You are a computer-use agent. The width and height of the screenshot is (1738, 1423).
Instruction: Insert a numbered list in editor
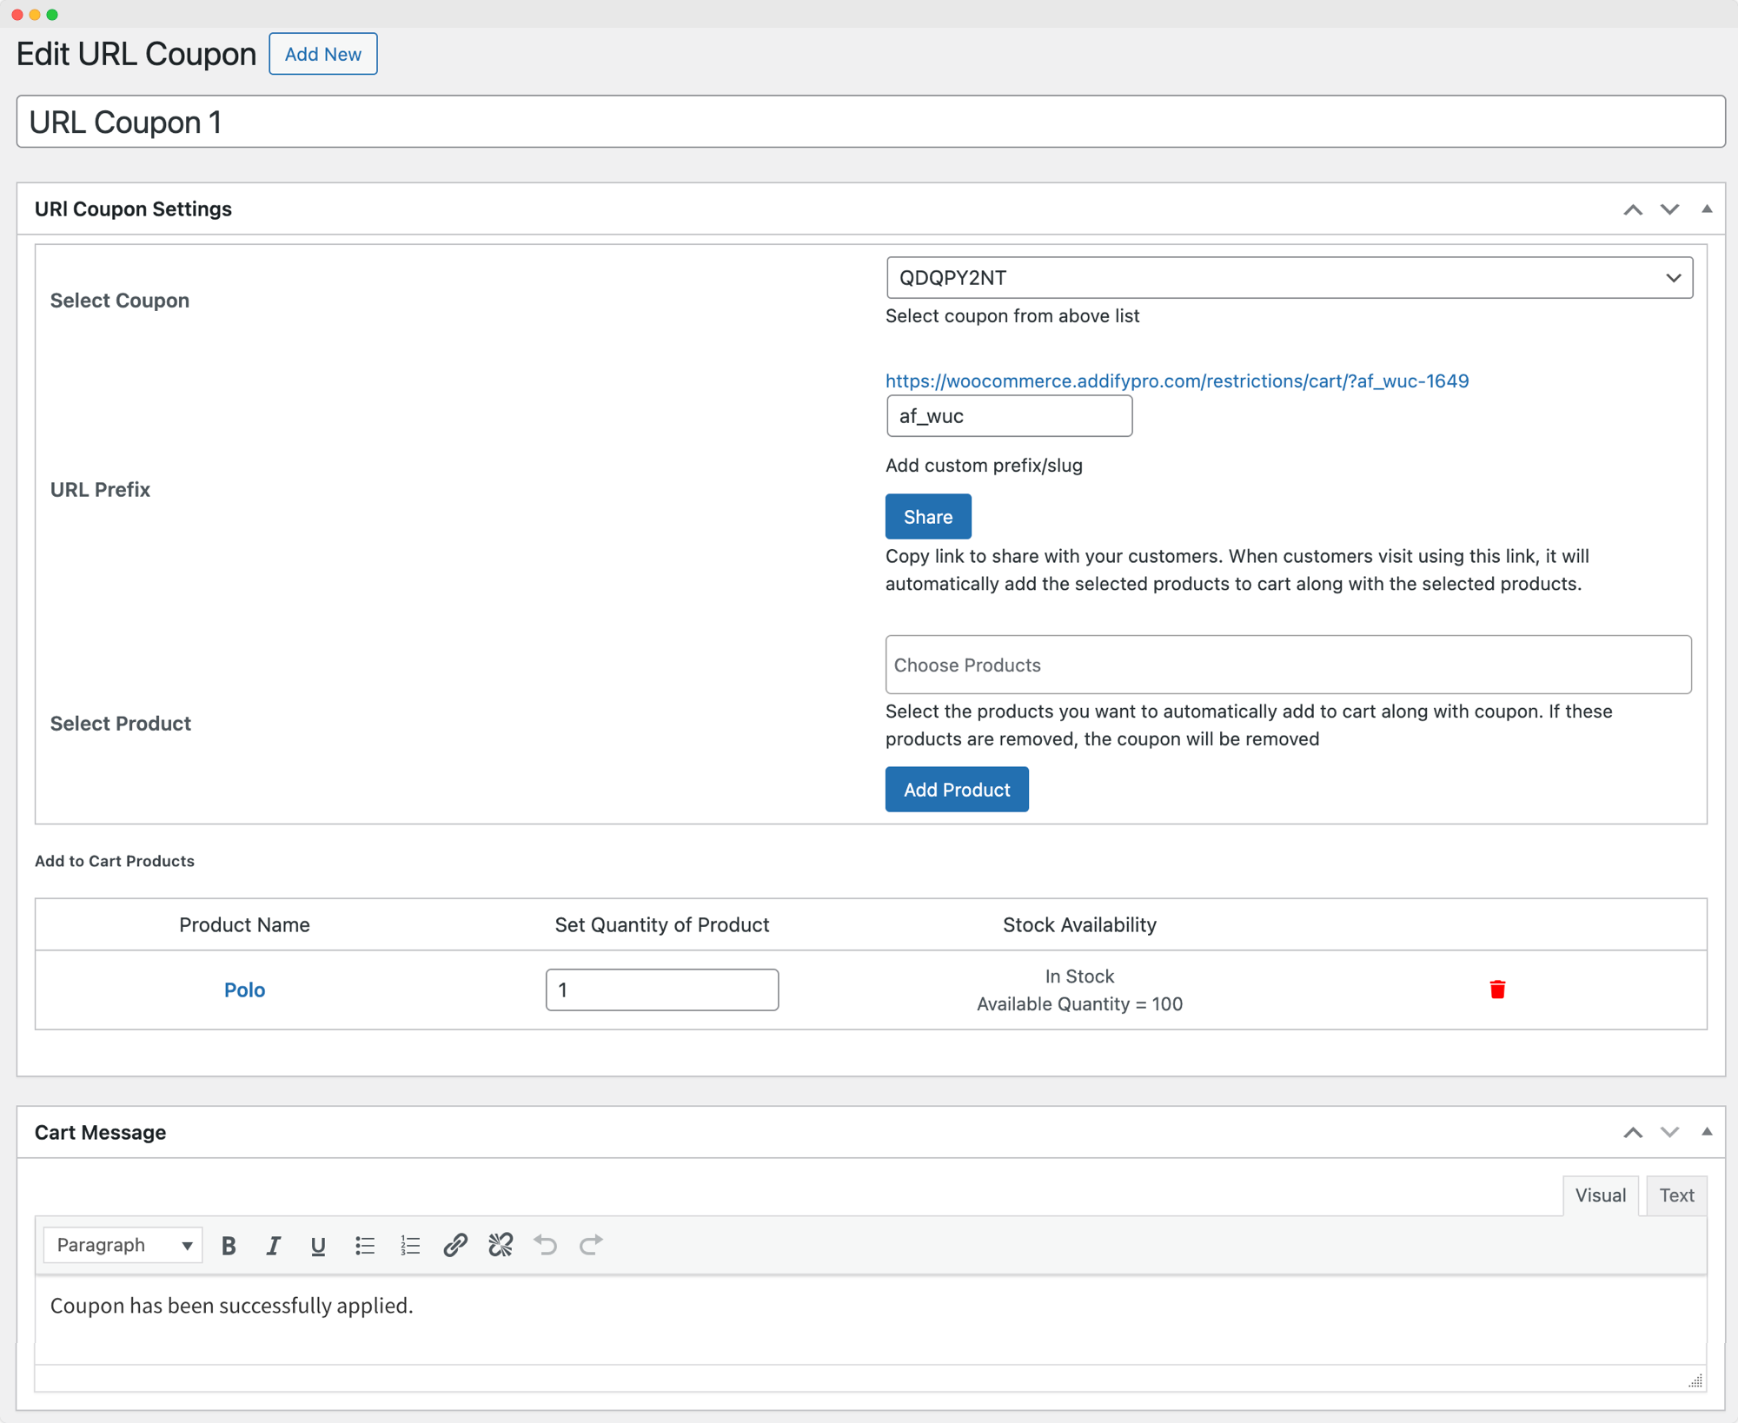coord(409,1246)
